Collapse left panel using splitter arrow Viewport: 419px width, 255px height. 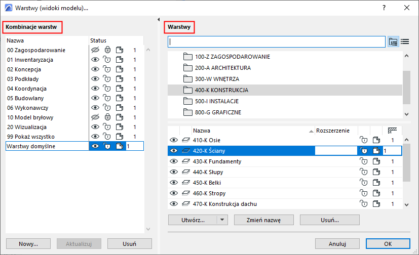[x=159, y=19]
